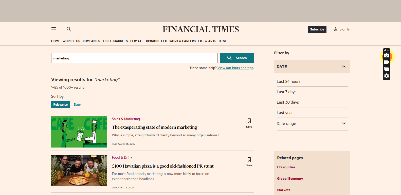This screenshot has width=401, height=195.
Task: Click the magnifier search icon in header
Action: click(x=69, y=29)
